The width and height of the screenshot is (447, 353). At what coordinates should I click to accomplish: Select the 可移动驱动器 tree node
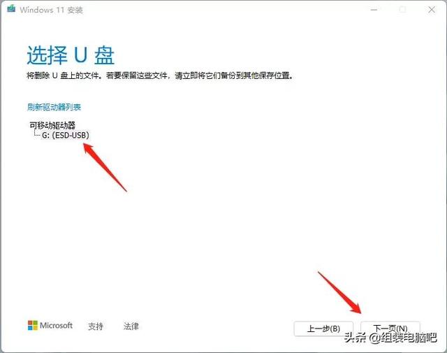coord(52,125)
